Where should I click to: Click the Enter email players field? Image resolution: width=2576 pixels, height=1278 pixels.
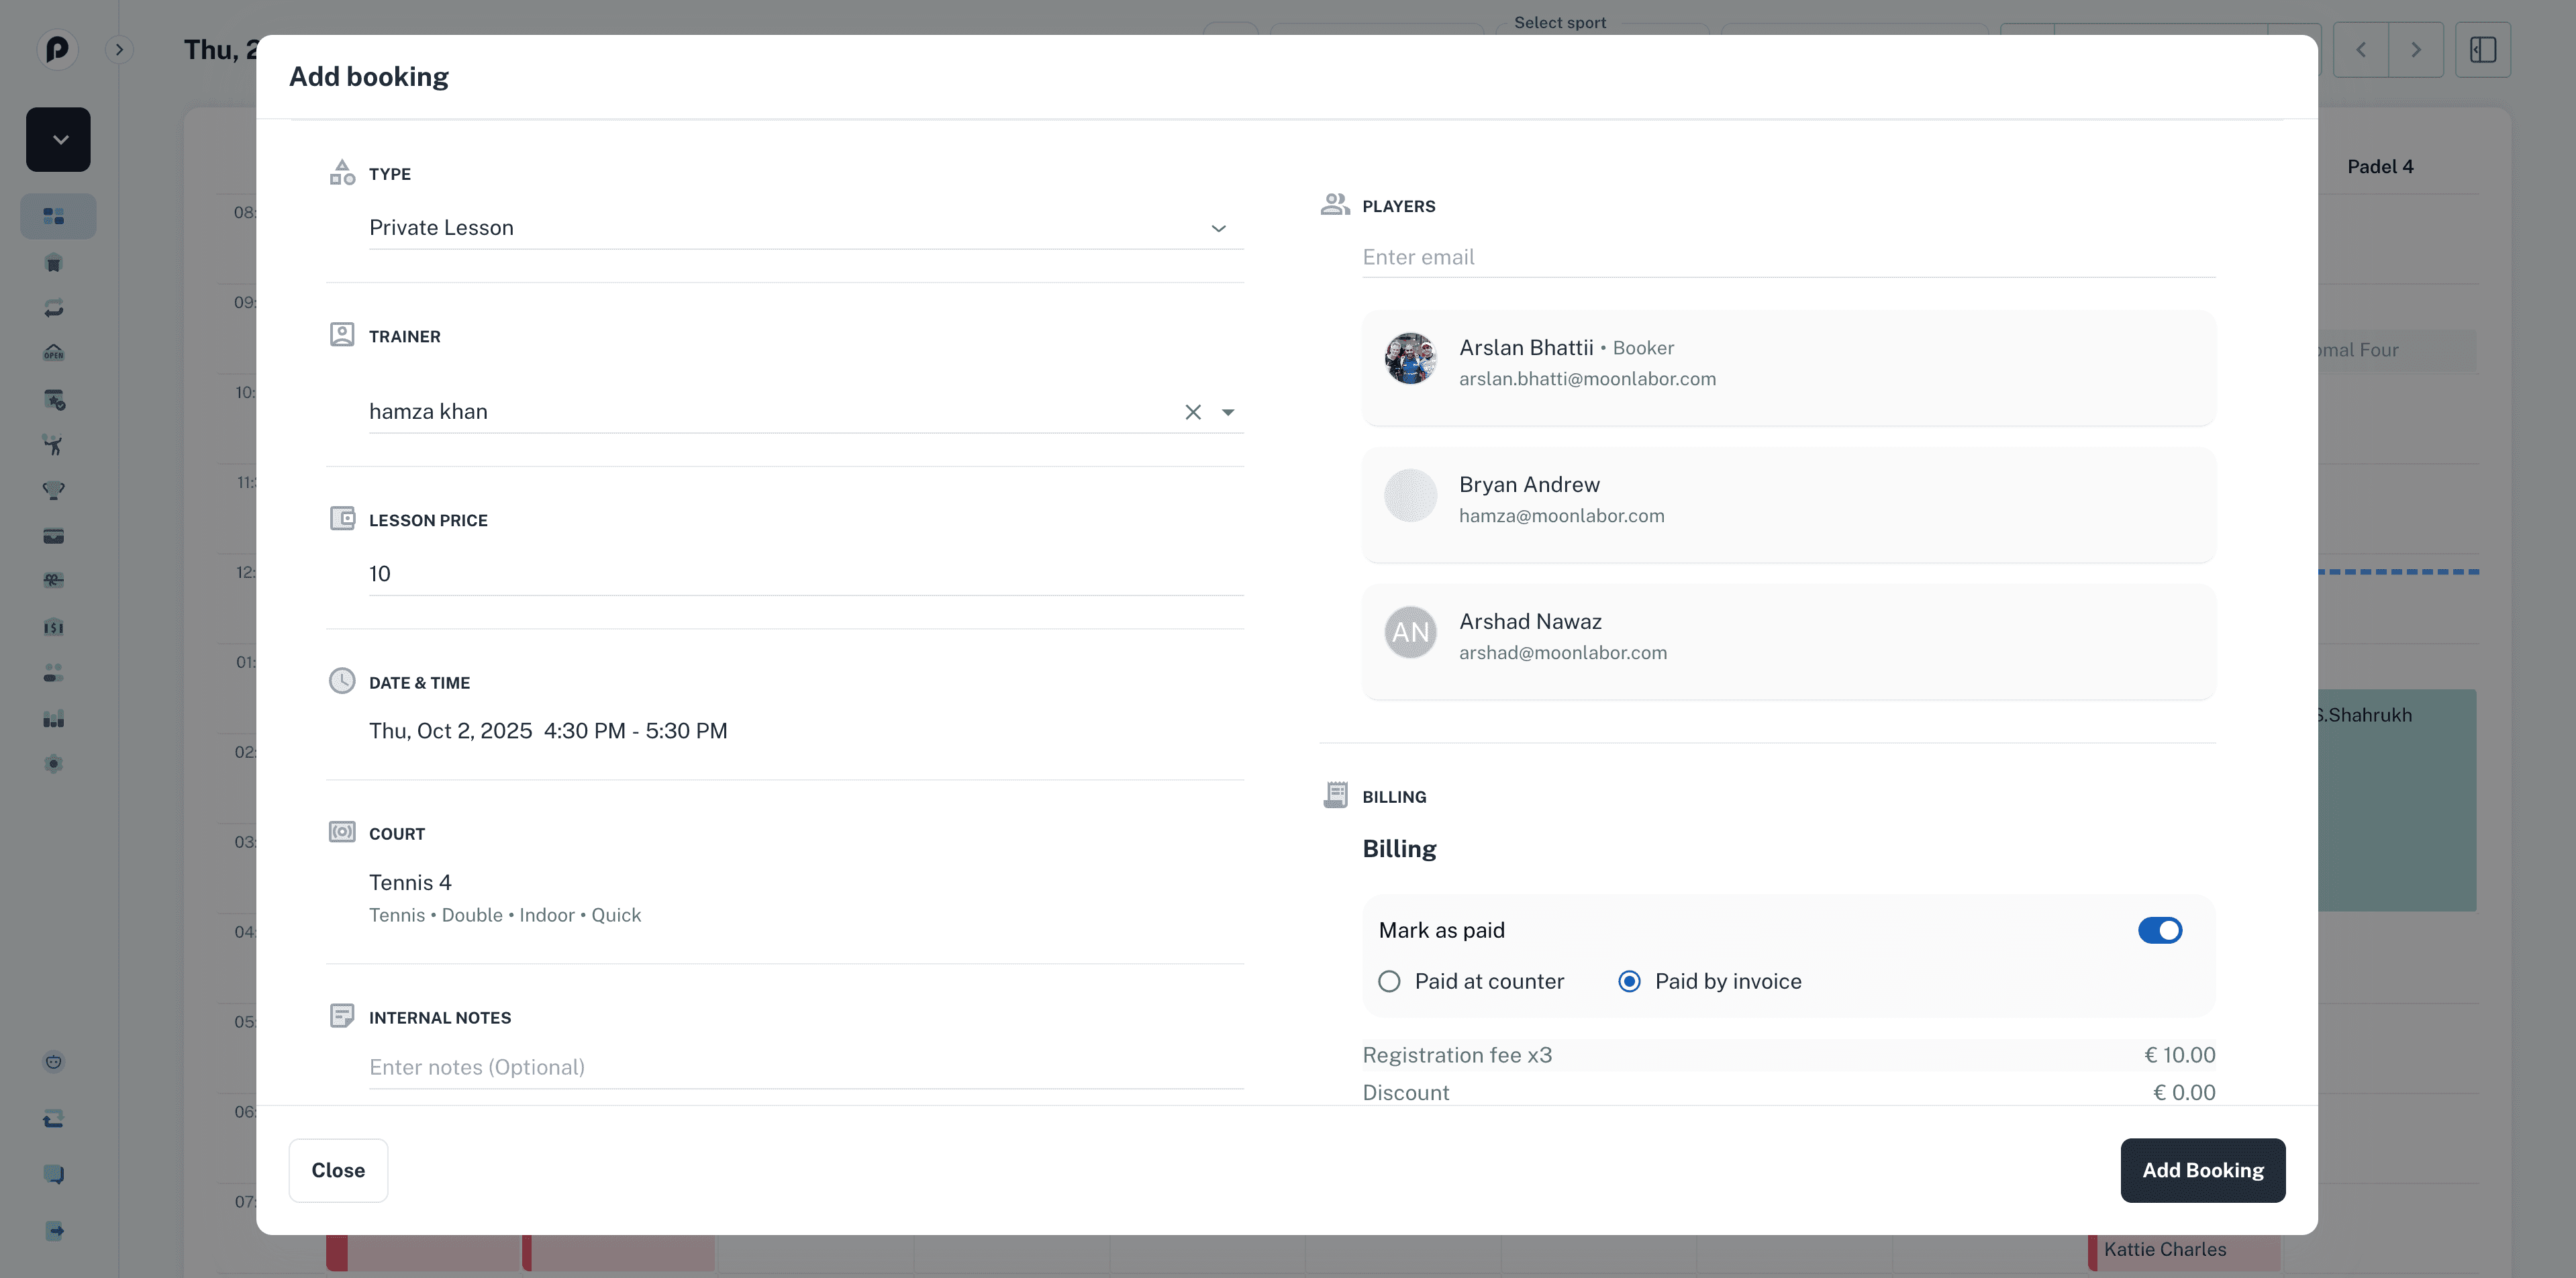click(1787, 257)
